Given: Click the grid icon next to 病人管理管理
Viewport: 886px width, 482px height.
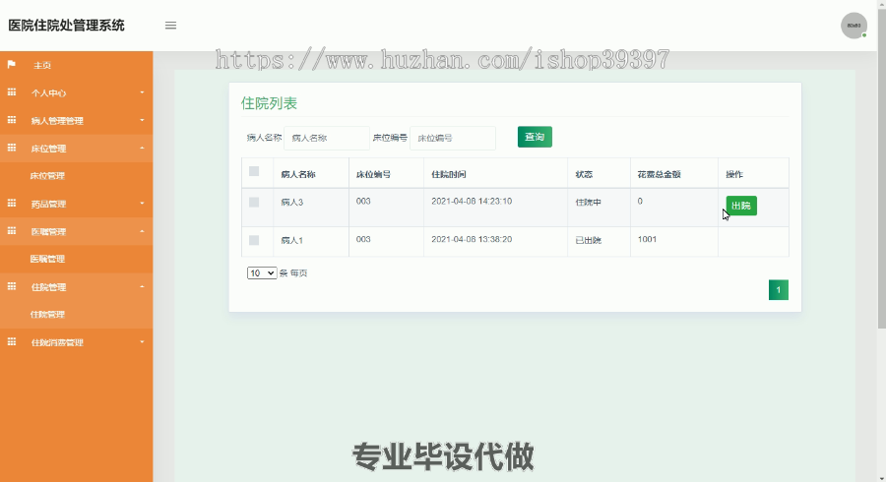Looking at the screenshot, I should click(x=11, y=120).
